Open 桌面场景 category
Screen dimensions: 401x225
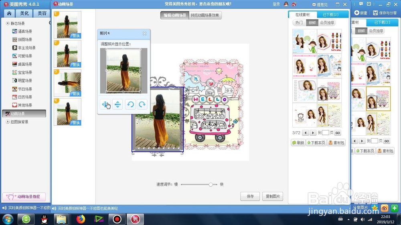(22, 64)
